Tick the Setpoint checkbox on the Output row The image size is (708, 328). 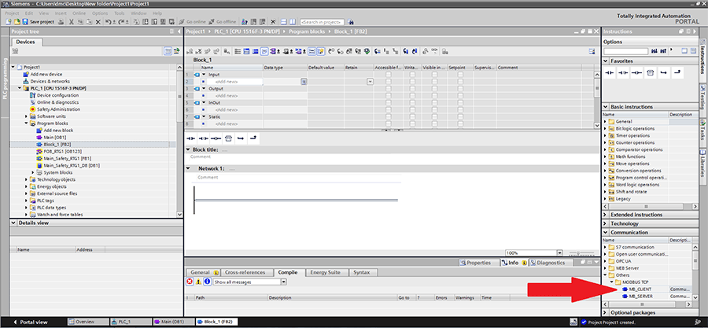coord(460,88)
